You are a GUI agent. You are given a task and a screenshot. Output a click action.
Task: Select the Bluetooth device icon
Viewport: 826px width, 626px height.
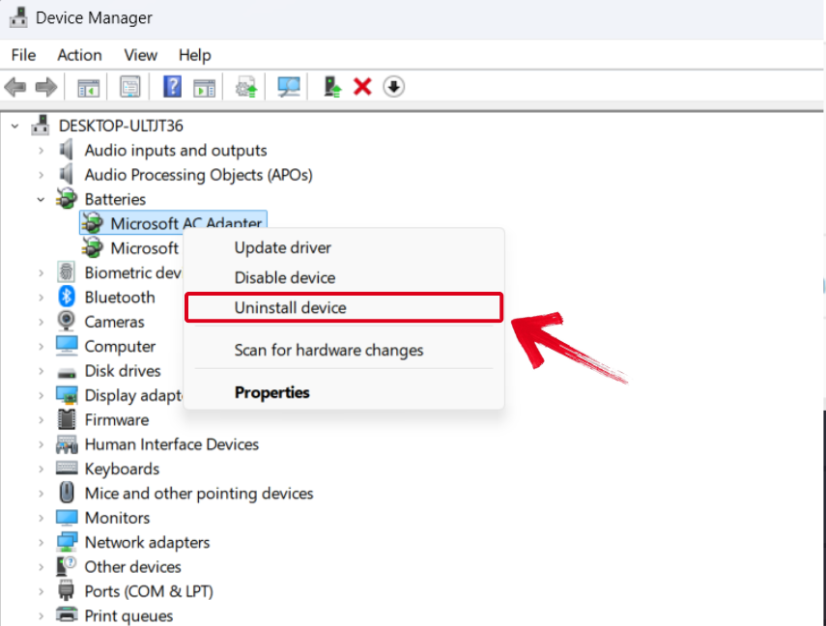coord(65,297)
